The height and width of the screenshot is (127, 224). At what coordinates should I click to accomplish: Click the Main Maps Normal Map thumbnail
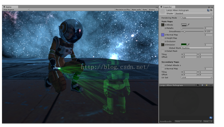(x=163, y=35)
